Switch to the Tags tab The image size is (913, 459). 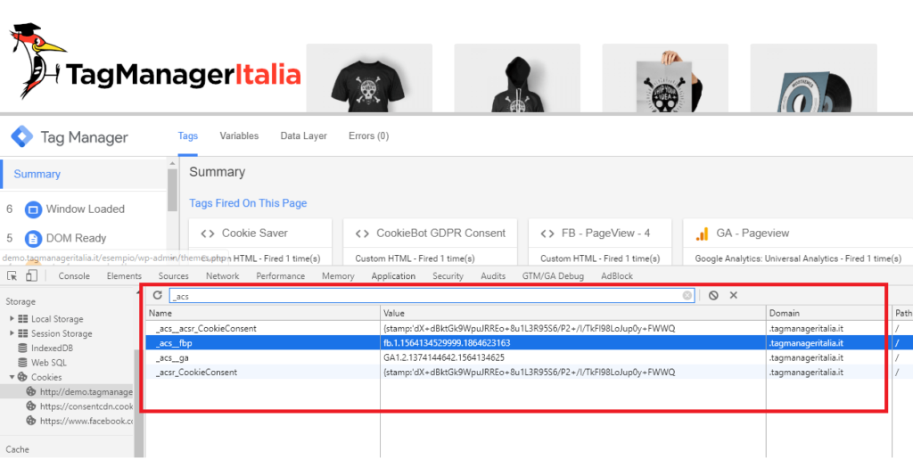coord(187,135)
